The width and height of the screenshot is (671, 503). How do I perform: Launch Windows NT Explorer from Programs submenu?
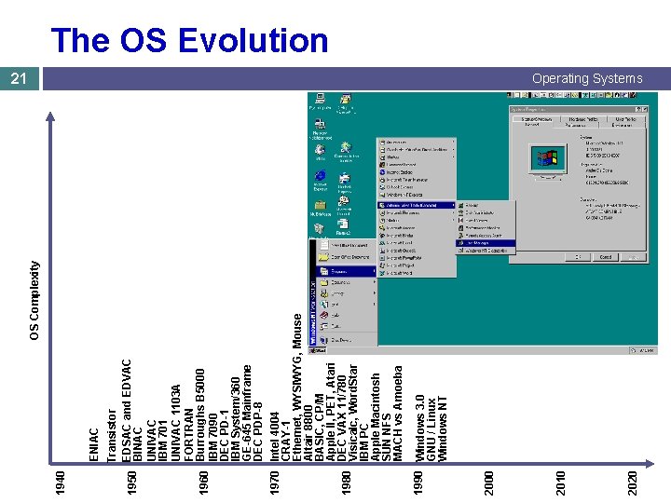[417, 195]
